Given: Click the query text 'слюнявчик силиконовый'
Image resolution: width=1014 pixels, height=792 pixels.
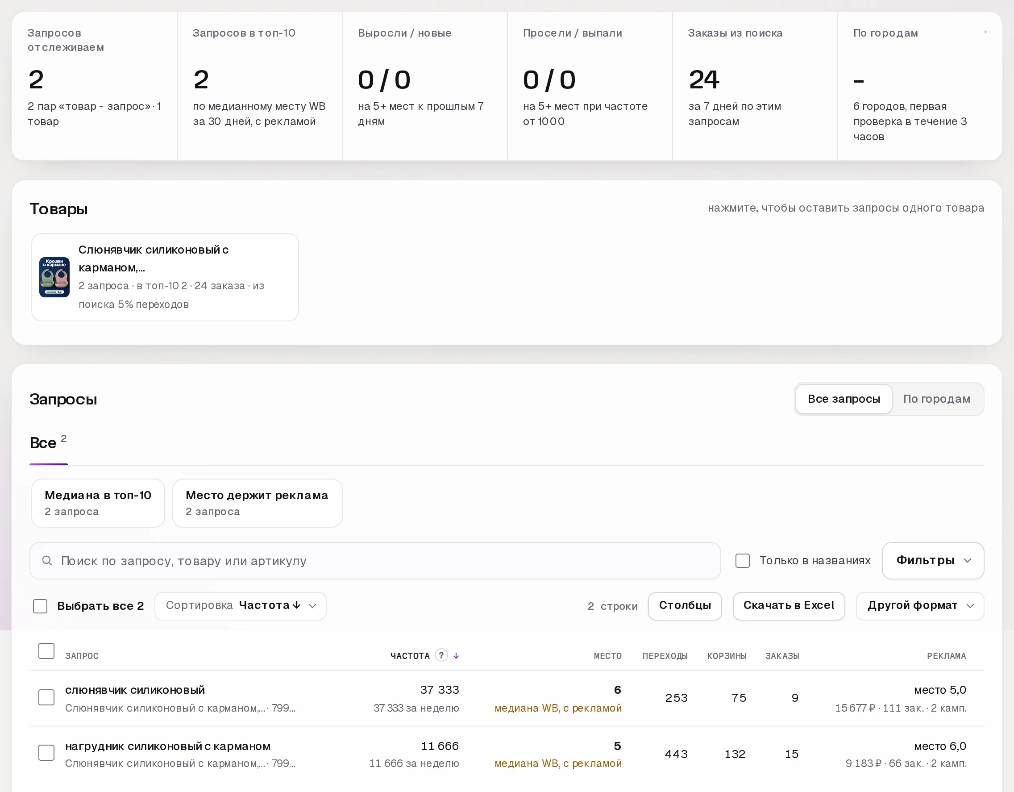Looking at the screenshot, I should (x=135, y=690).
